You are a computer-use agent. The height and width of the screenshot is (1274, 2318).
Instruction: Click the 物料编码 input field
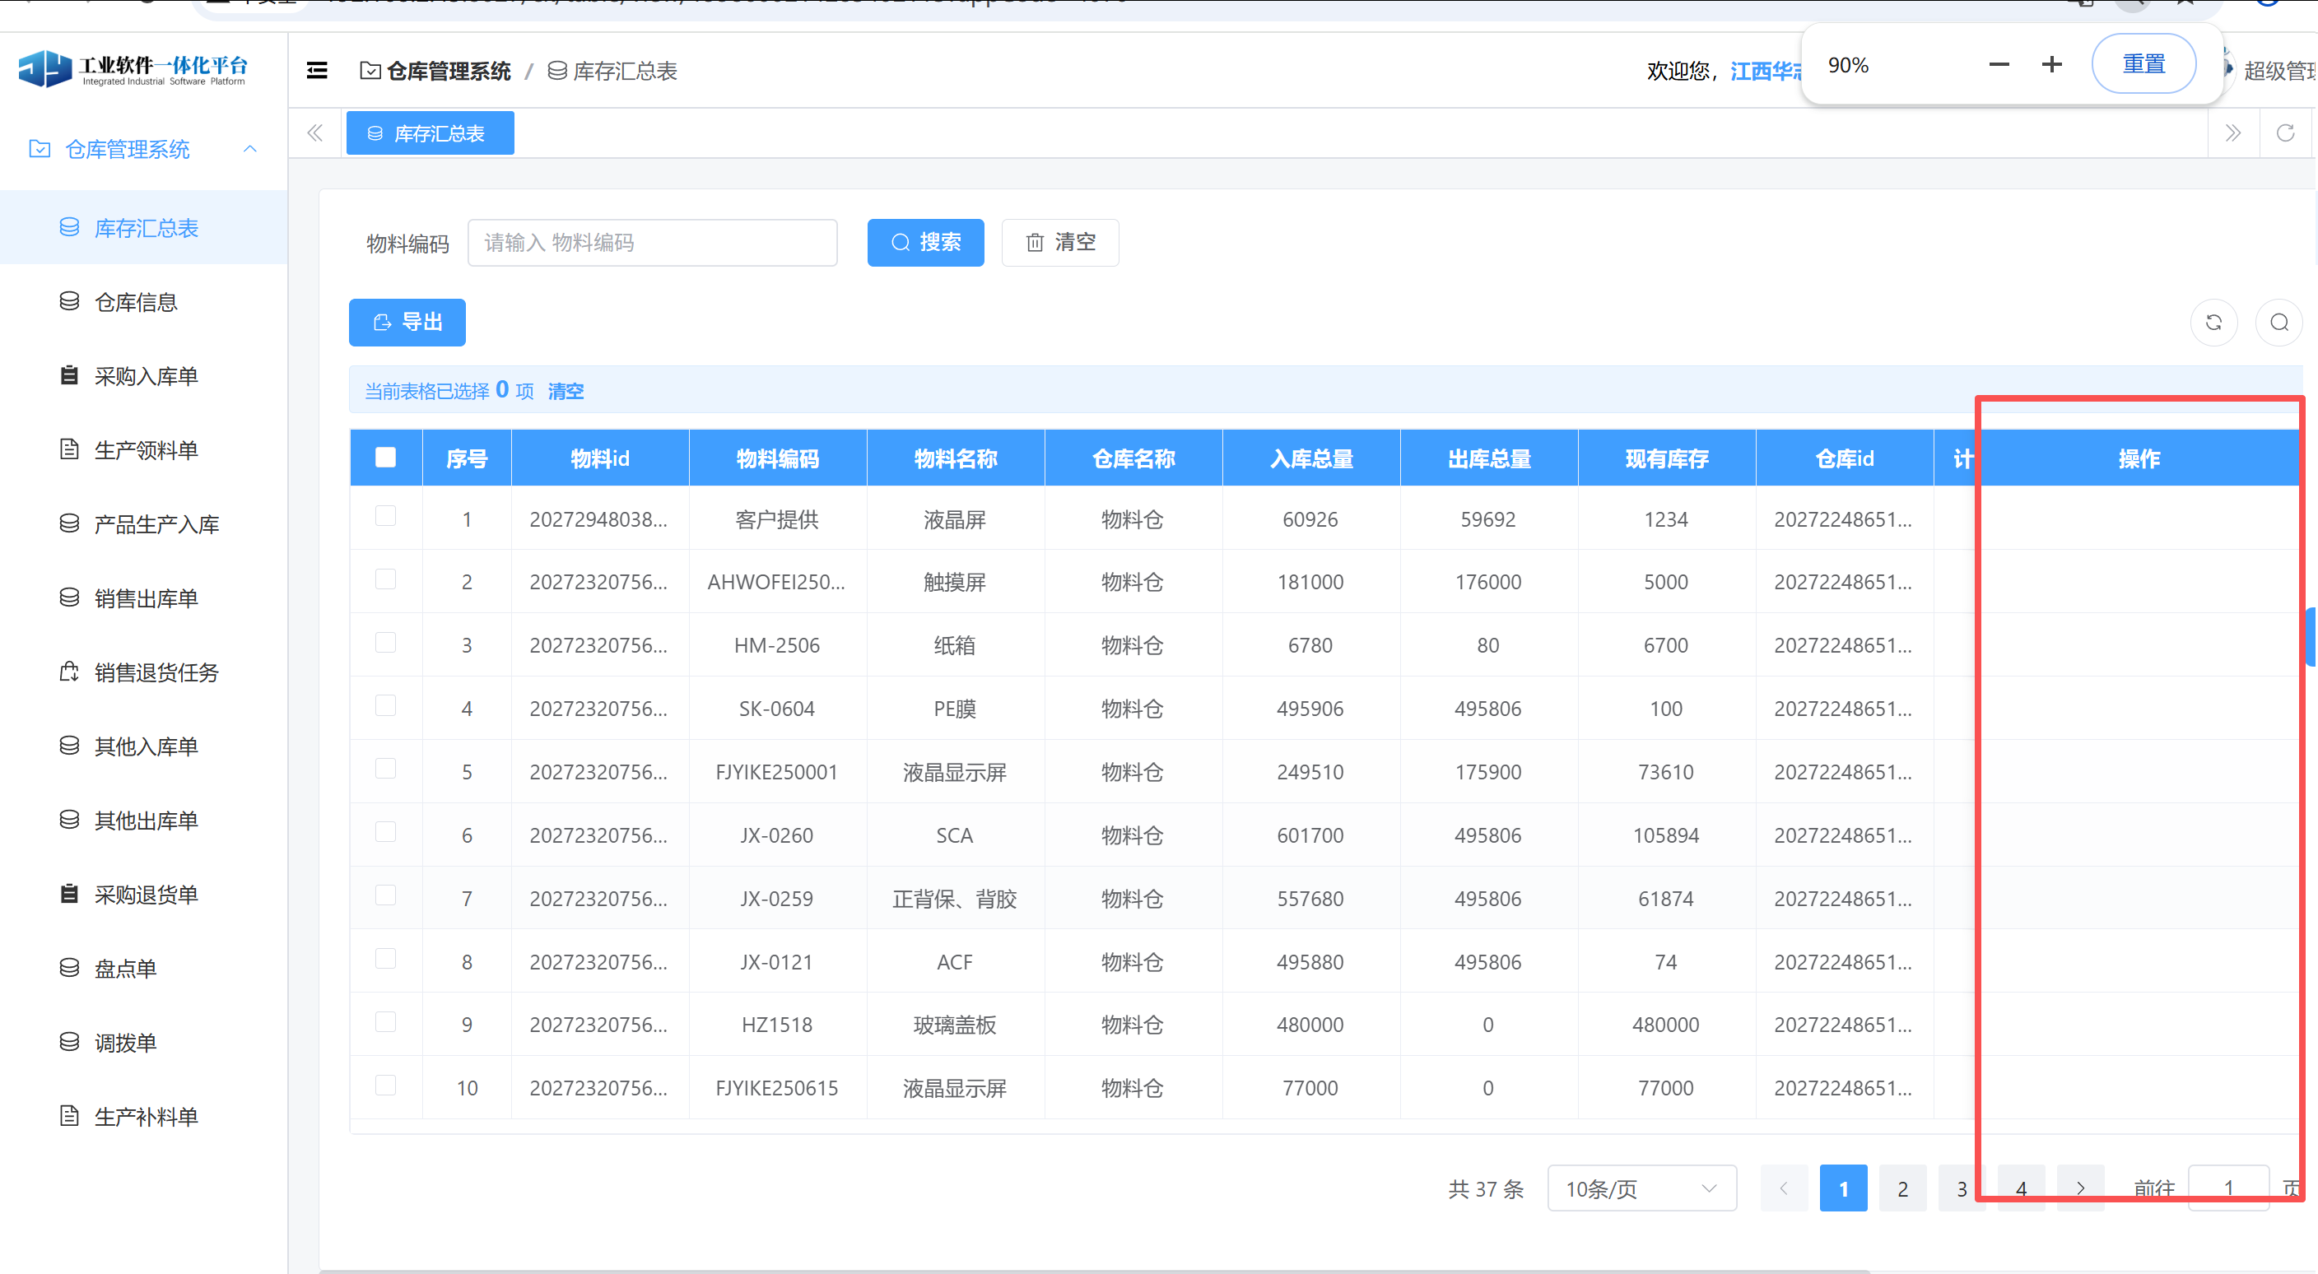[651, 243]
